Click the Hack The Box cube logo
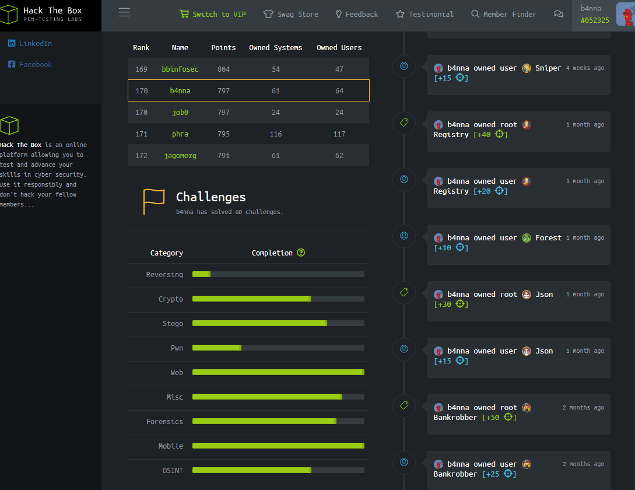The height and width of the screenshot is (490, 635). (x=9, y=14)
